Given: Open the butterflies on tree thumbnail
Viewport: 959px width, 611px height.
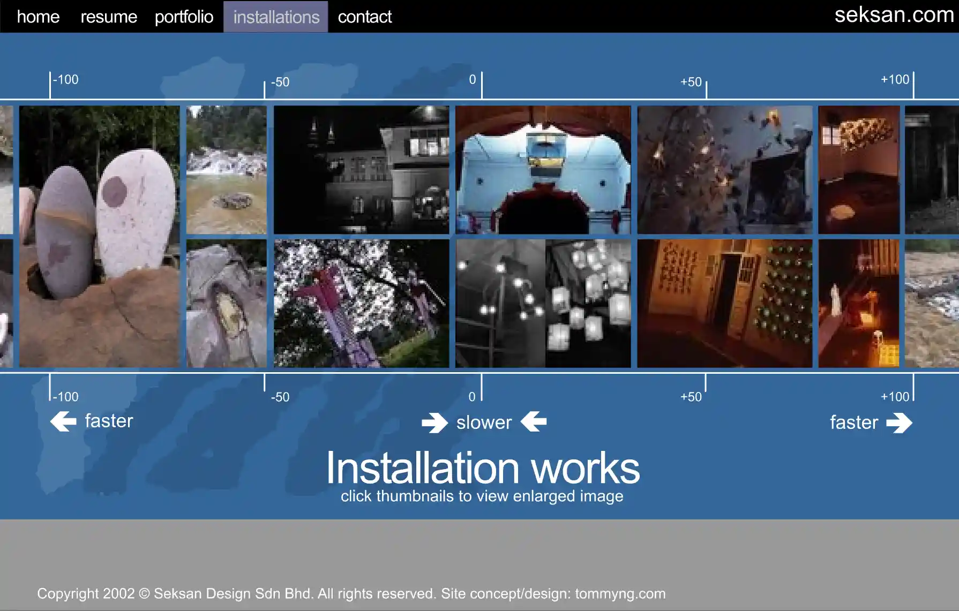Looking at the screenshot, I should tap(725, 170).
